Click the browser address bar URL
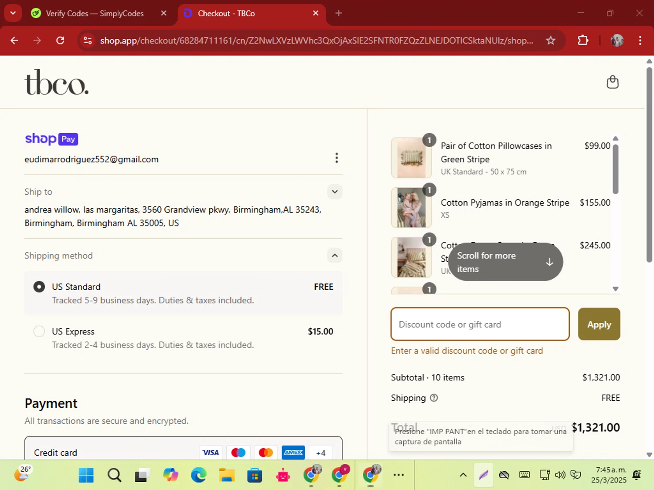This screenshot has width=654, height=490. tap(317, 41)
